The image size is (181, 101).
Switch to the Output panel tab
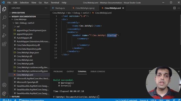coord(70,72)
